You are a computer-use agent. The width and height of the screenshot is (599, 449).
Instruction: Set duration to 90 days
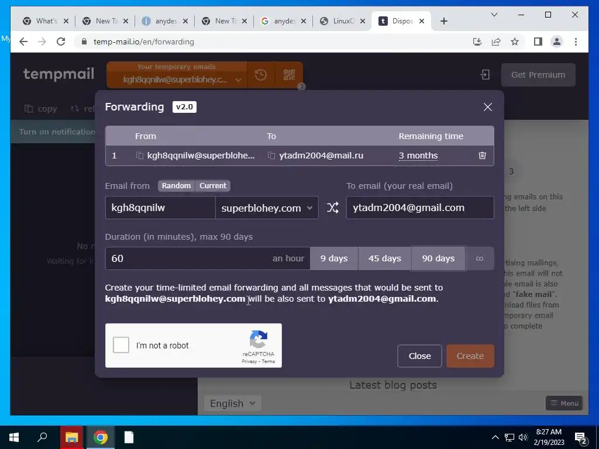[438, 258]
